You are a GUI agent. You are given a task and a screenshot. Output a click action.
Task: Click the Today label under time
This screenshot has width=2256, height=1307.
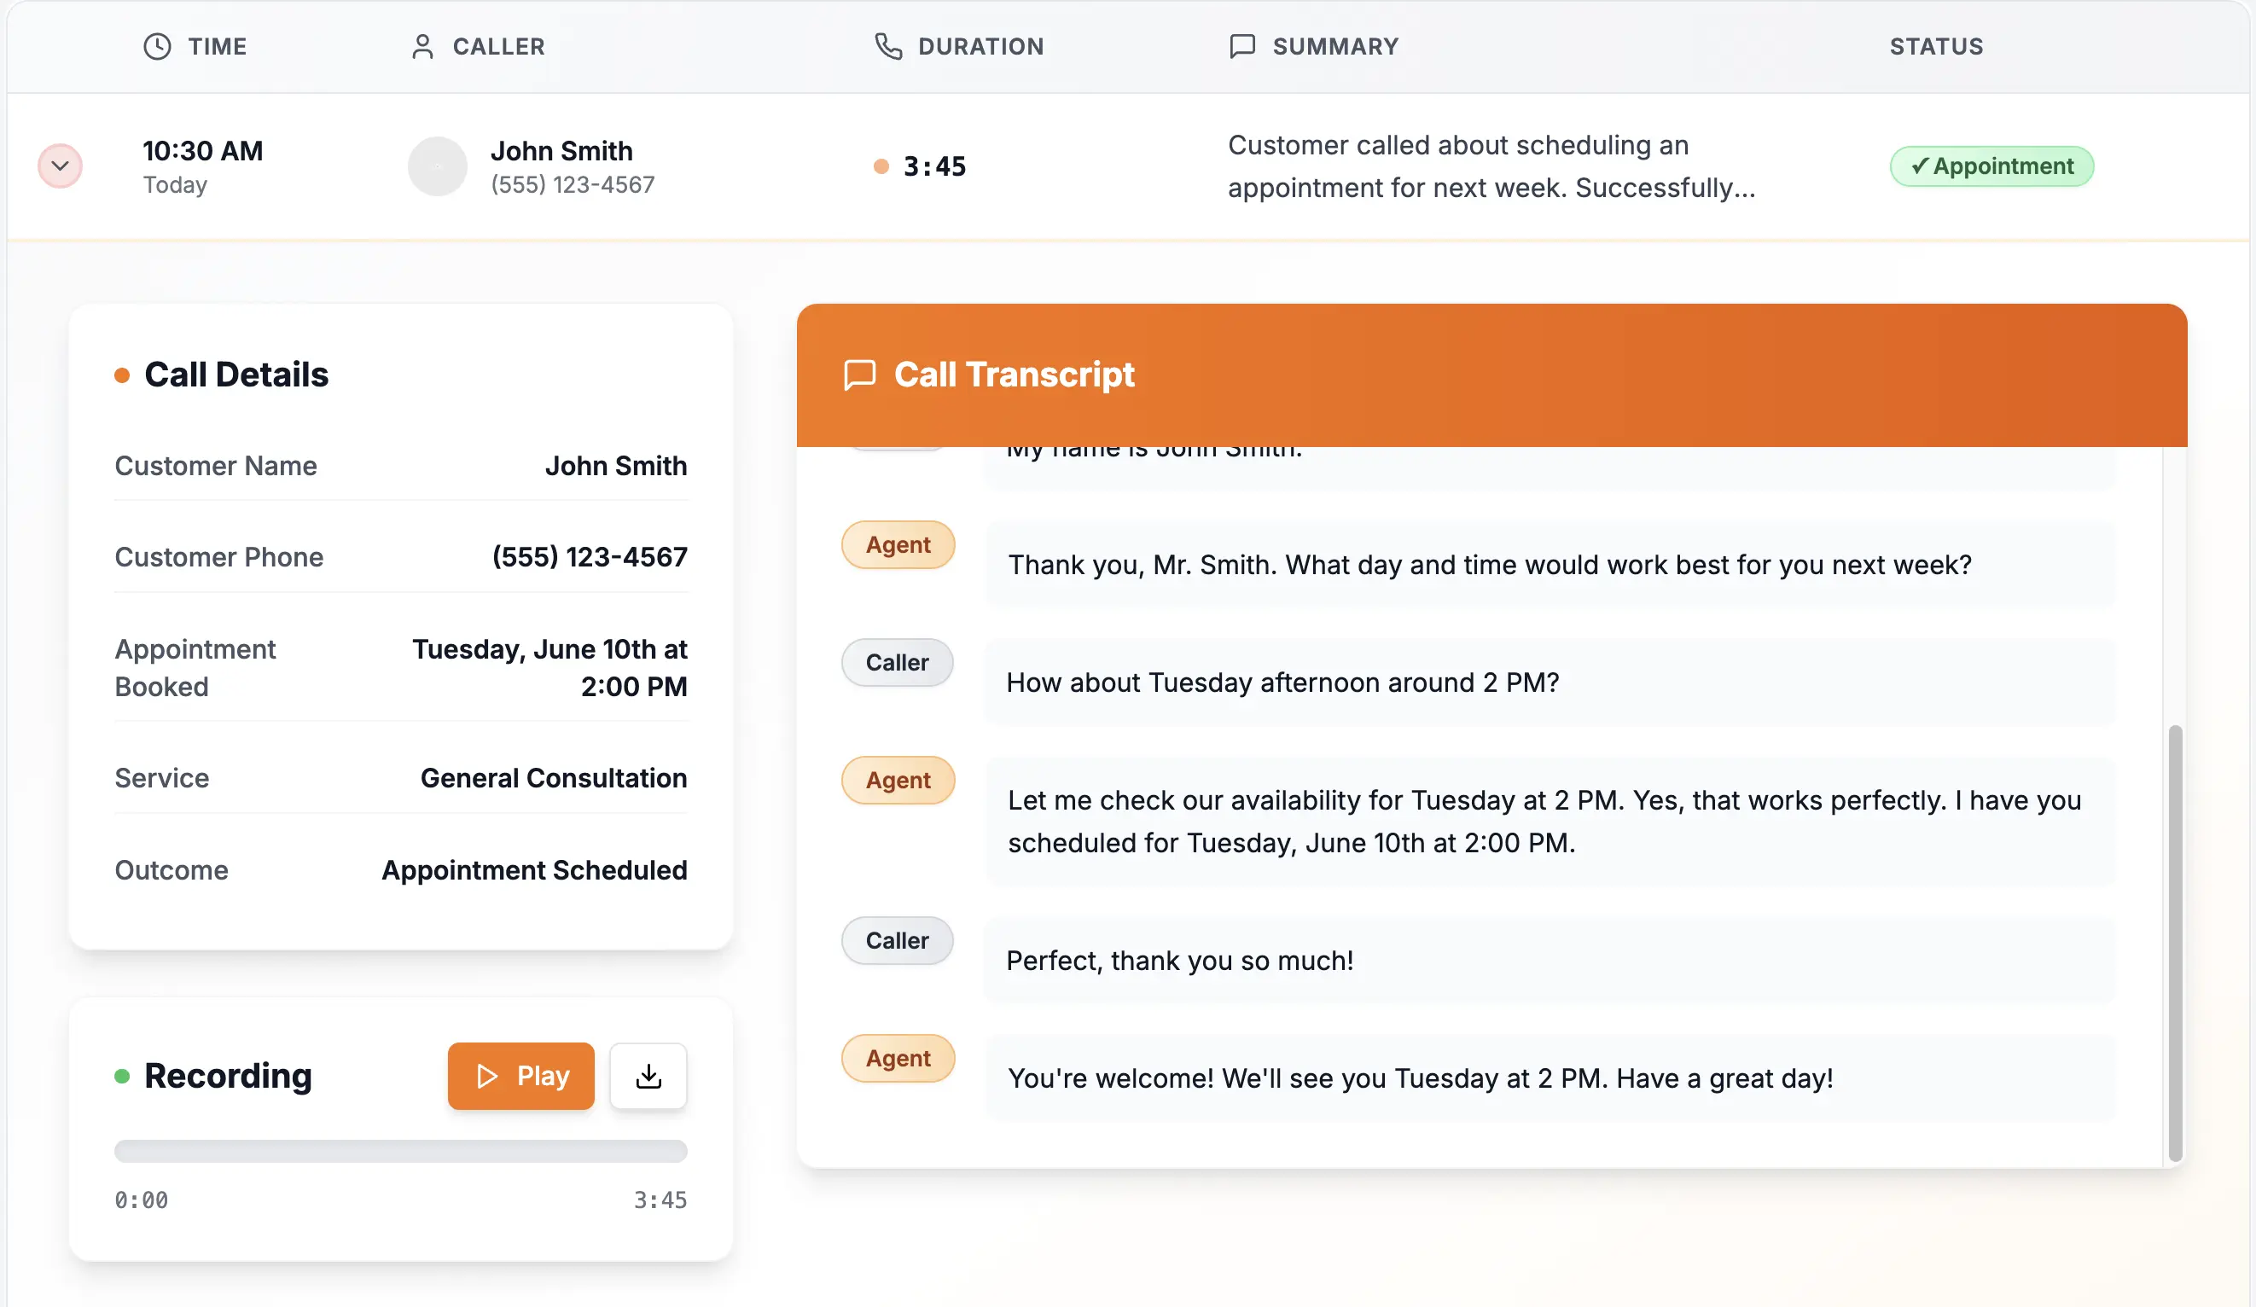coord(176,184)
